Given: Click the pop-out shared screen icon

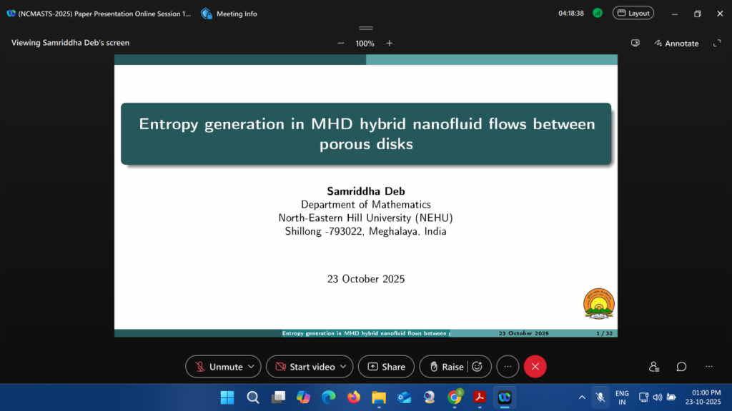Looking at the screenshot, I should 635,44.
